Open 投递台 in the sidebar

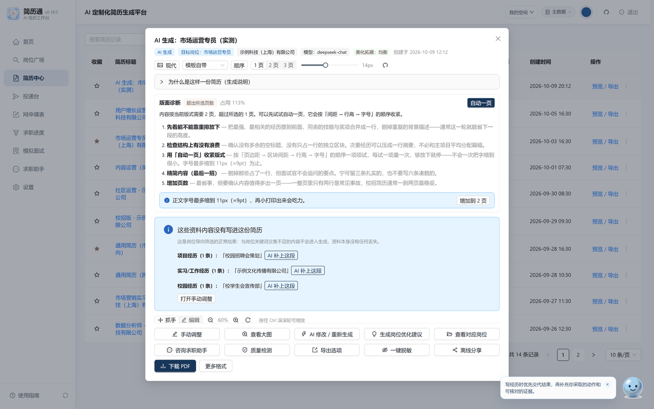point(36,96)
